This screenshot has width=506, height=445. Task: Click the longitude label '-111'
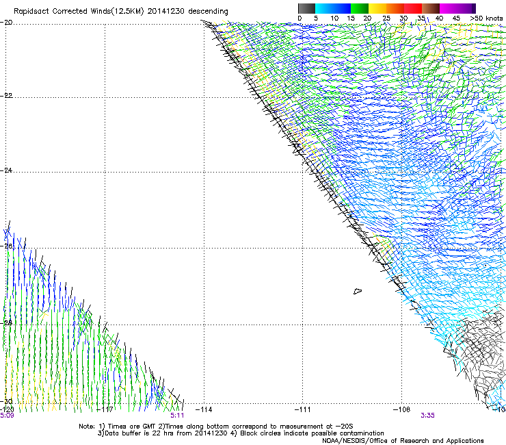point(303,410)
